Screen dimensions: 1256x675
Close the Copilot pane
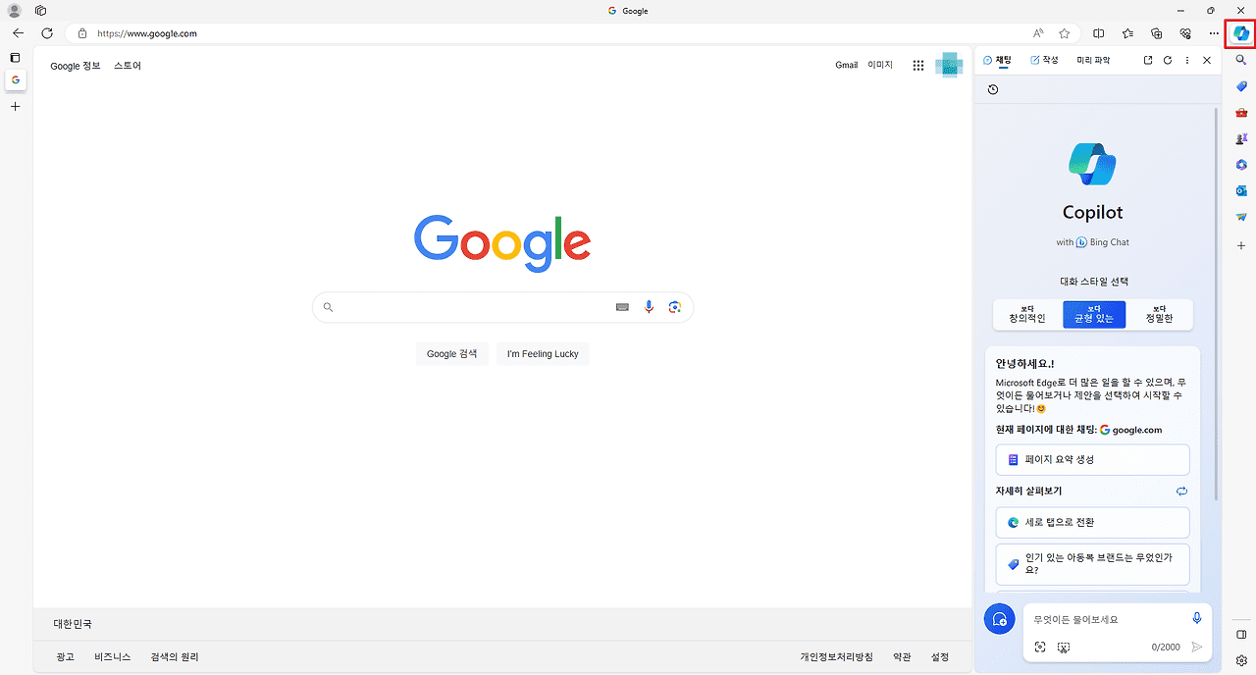[1207, 60]
